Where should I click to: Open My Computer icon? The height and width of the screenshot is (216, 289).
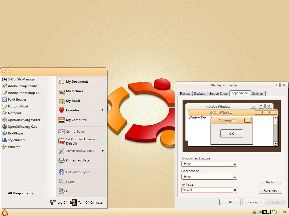(x=62, y=120)
